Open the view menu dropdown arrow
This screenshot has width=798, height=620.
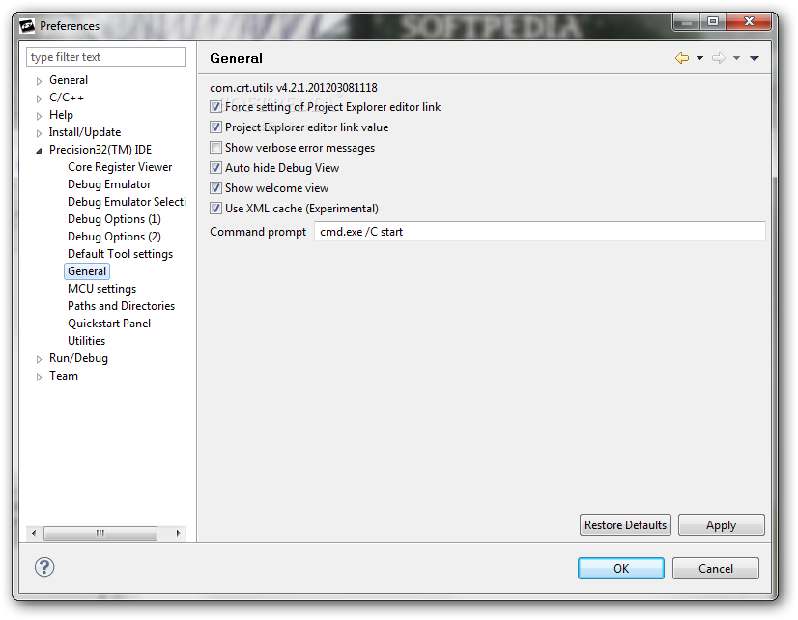tap(755, 58)
